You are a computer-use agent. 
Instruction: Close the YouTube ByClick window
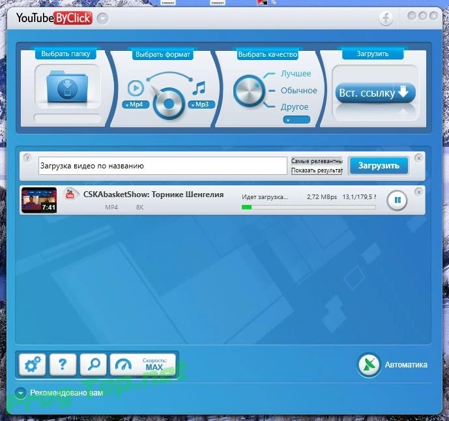434,16
